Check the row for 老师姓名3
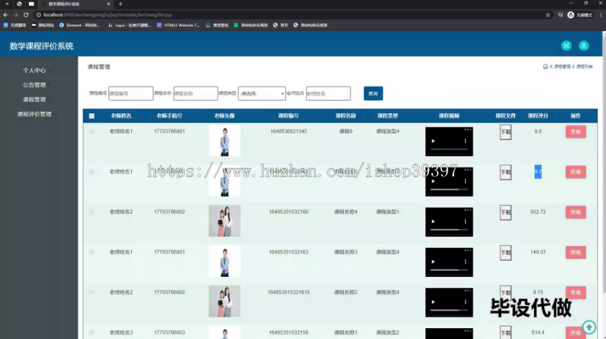This screenshot has width=606, height=339. [x=92, y=333]
